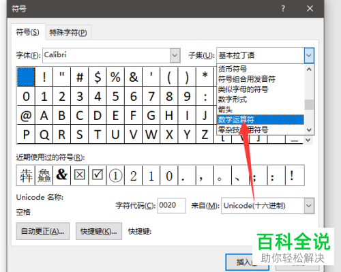Select the @ symbol in grid
The image size is (341, 272).
coord(26,115)
